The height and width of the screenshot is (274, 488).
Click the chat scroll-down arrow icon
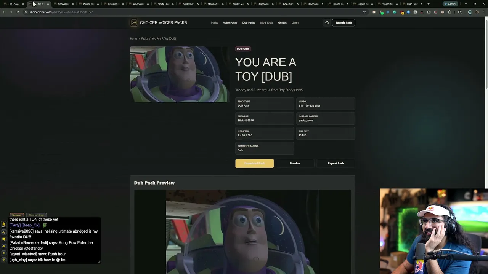(4, 253)
